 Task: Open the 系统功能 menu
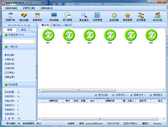coord(11,8)
